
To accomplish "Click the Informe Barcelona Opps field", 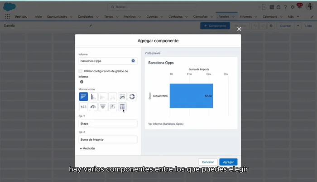I will pyautogui.click(x=108, y=61).
